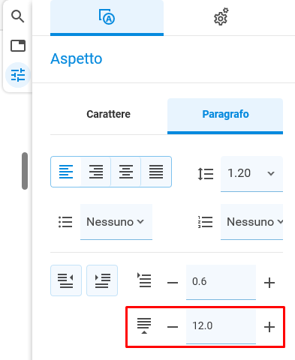This screenshot has width=295, height=360.
Task: Select the sliders settings icon in sidebar
Action: [18, 75]
